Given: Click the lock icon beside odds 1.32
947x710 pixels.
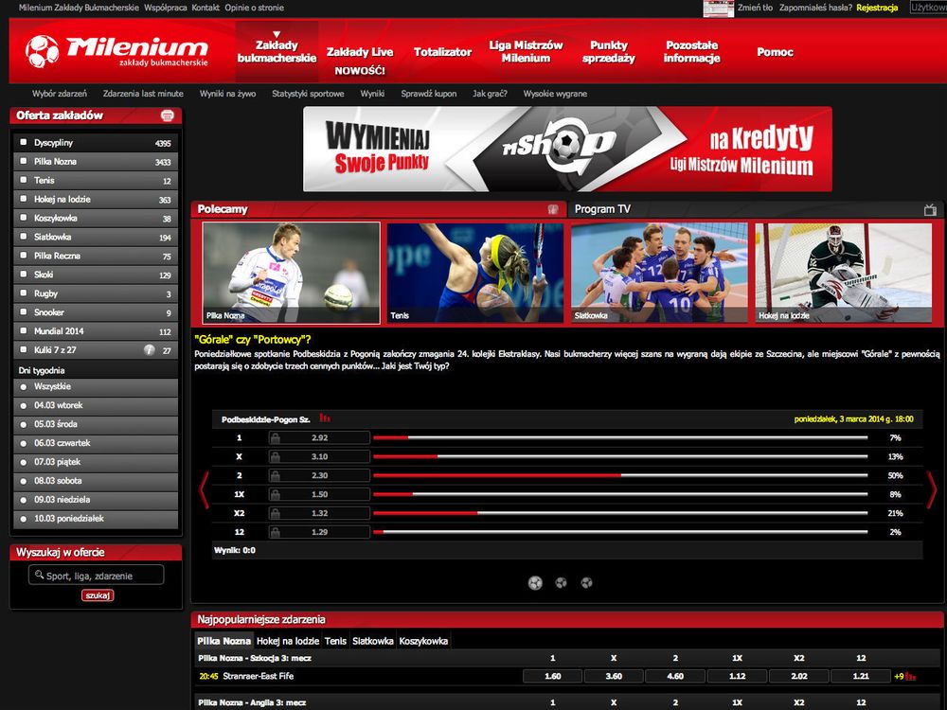Looking at the screenshot, I should [x=276, y=513].
